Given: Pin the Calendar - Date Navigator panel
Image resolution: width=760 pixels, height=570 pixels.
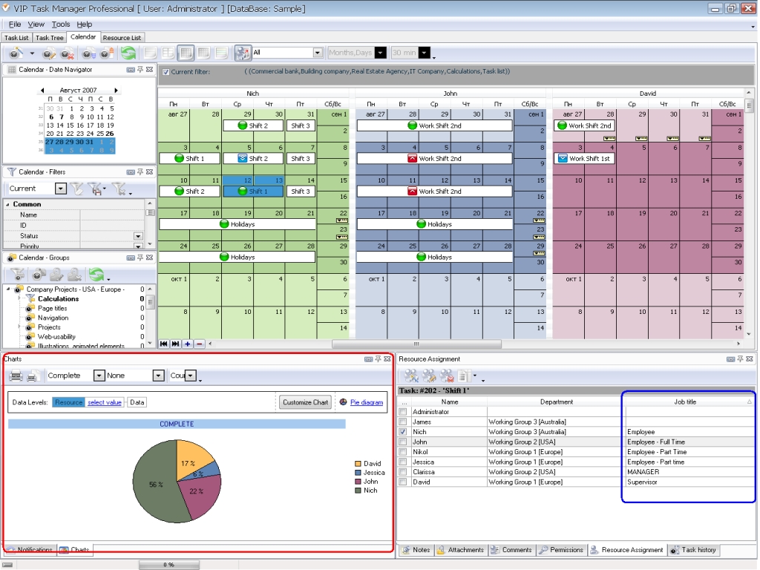Looking at the screenshot, I should pyautogui.click(x=140, y=69).
